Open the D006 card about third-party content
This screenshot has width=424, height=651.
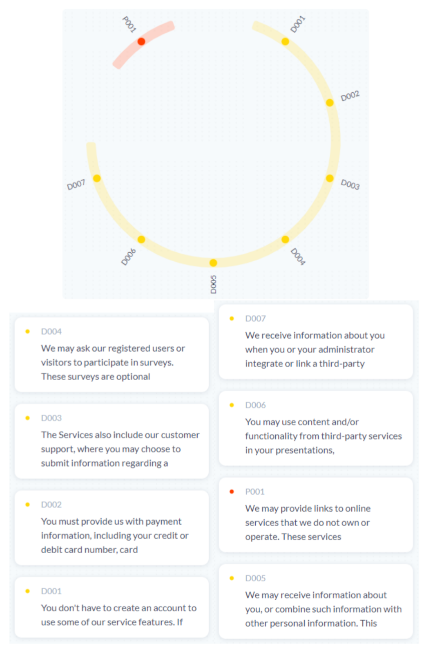(x=315, y=429)
